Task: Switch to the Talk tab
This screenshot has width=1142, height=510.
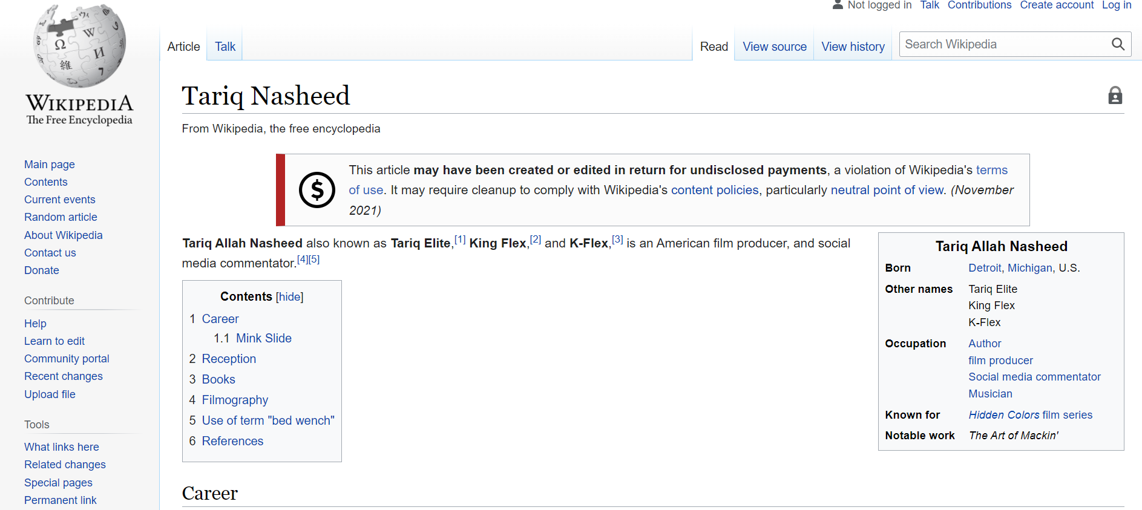Action: coord(225,47)
